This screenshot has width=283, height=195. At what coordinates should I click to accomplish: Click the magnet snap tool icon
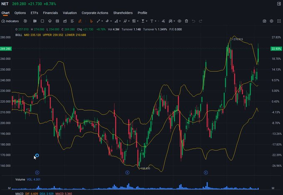(x=171, y=21)
